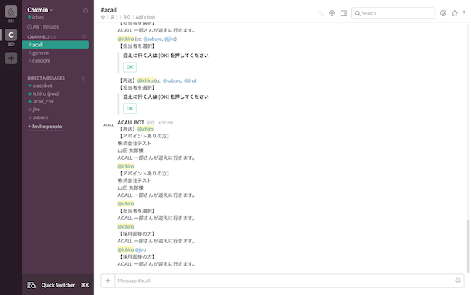Add a new channel with the plus icon
This screenshot has width=471, height=295.
click(x=84, y=36)
